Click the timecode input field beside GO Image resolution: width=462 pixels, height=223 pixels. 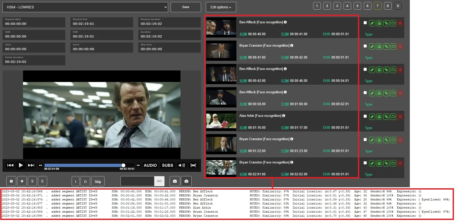(137, 181)
